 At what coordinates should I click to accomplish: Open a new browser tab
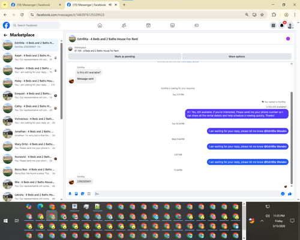click(124, 5)
